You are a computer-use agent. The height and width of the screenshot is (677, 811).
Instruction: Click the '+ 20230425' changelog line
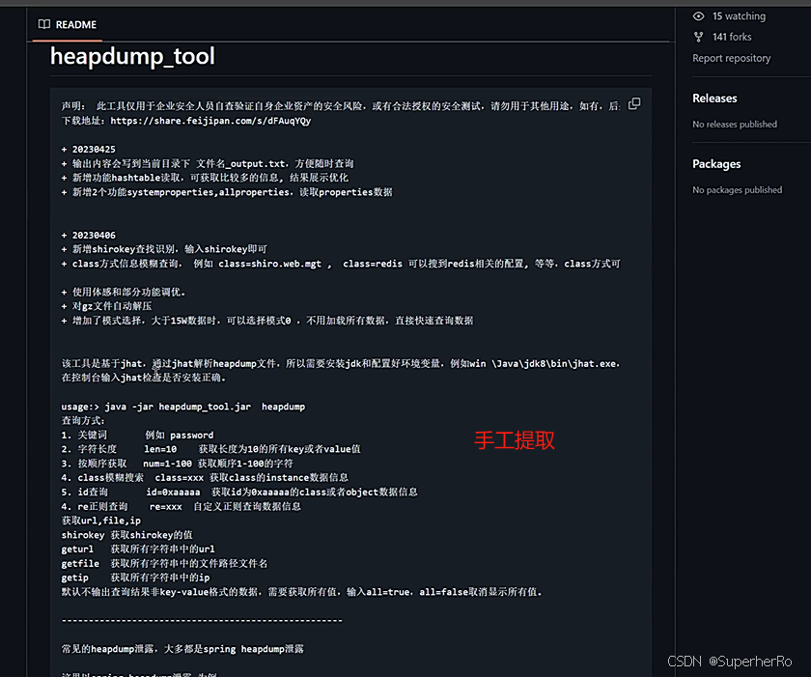(x=89, y=149)
